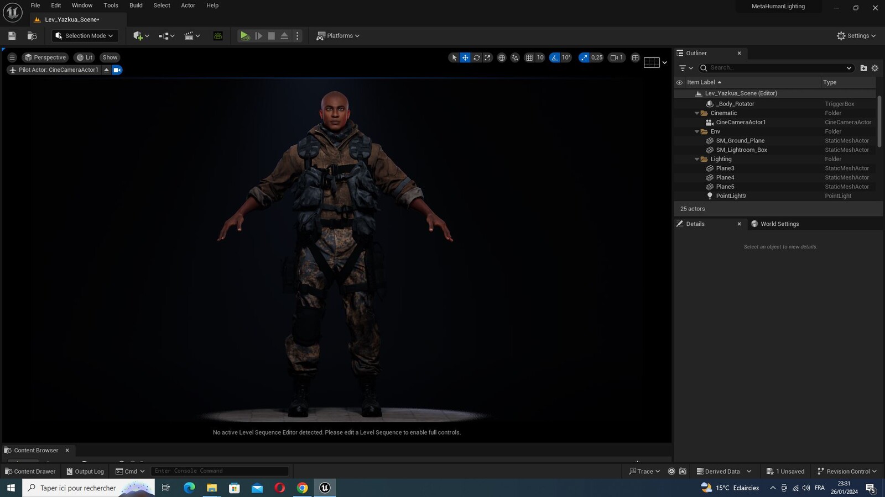Toggle scale snapping
885x497 pixels.
(584, 57)
